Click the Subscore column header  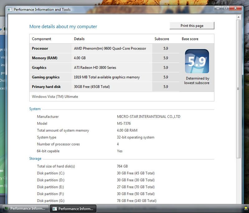(162, 39)
